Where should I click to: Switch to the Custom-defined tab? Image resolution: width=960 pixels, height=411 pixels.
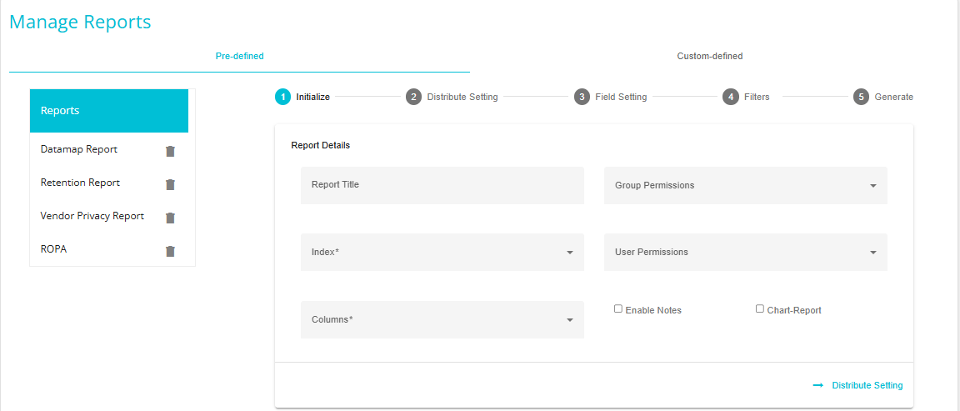[710, 57]
